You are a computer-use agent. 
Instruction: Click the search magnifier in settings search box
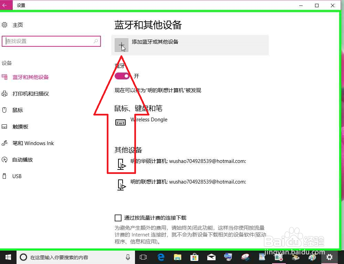[x=96, y=41]
